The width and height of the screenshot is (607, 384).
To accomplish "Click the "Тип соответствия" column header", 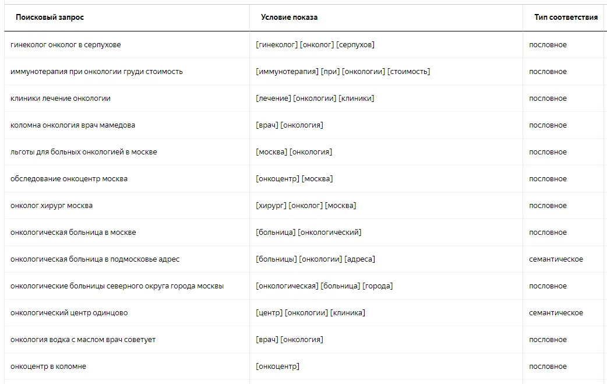I will [566, 17].
